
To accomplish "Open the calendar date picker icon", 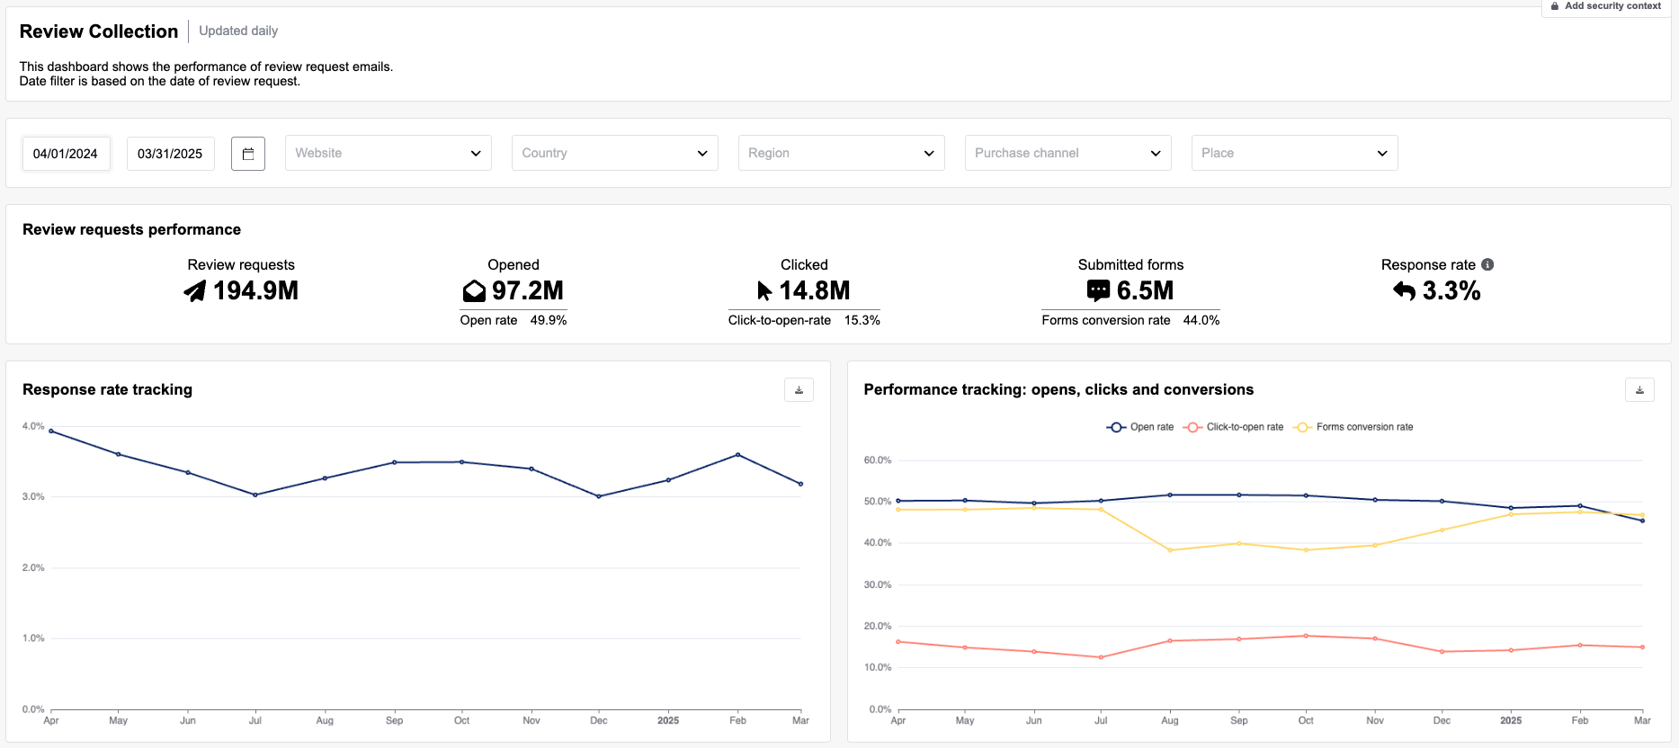I will [x=248, y=154].
